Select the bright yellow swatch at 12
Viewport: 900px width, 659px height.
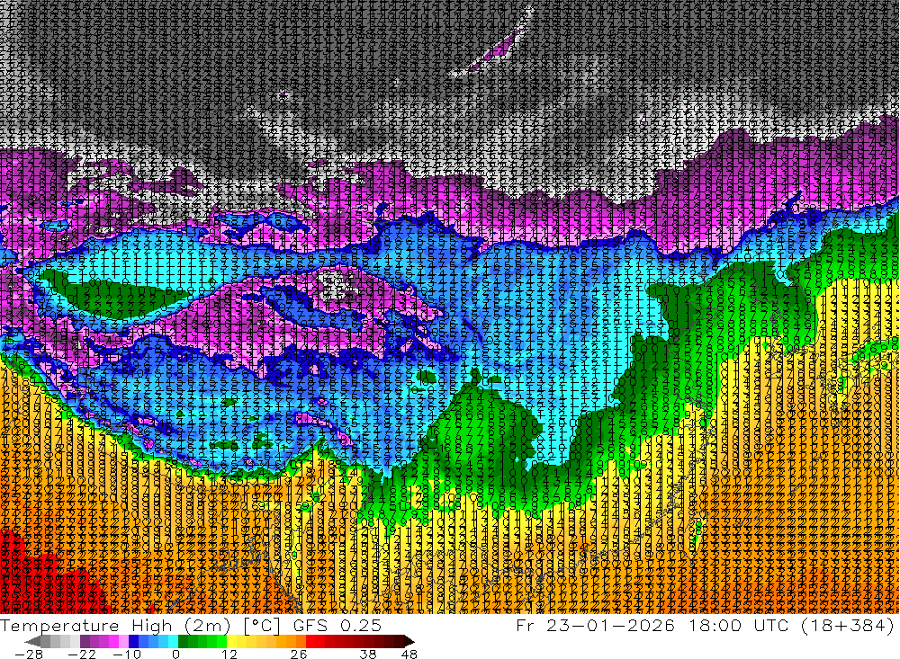click(x=232, y=641)
